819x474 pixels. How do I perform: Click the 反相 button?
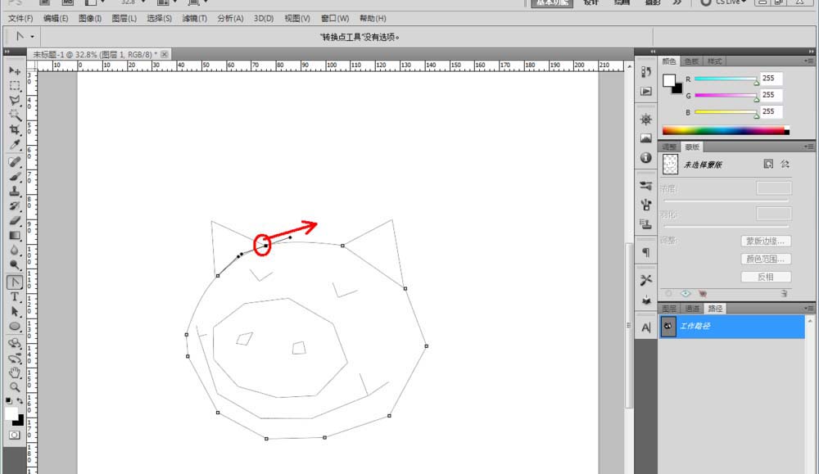click(x=766, y=277)
